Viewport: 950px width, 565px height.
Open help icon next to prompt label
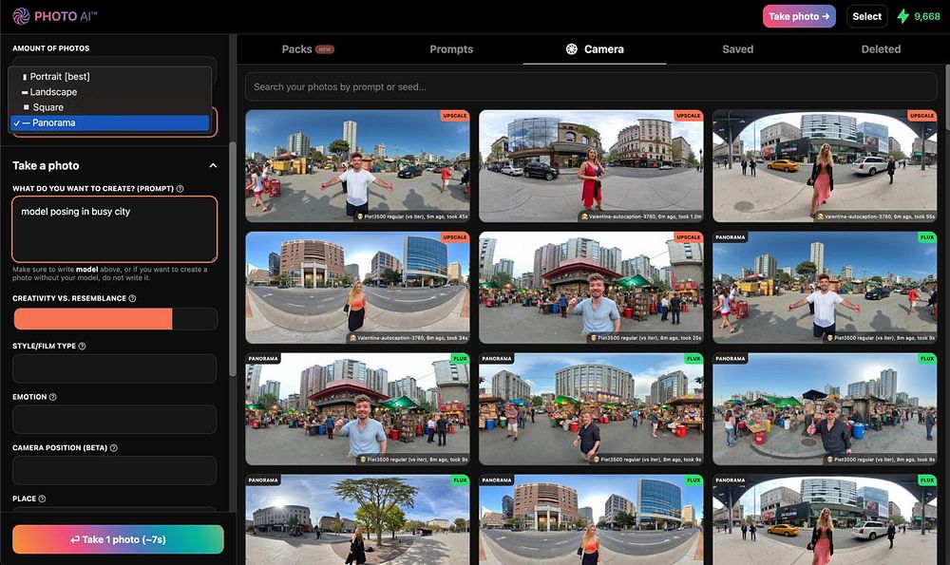click(x=180, y=189)
